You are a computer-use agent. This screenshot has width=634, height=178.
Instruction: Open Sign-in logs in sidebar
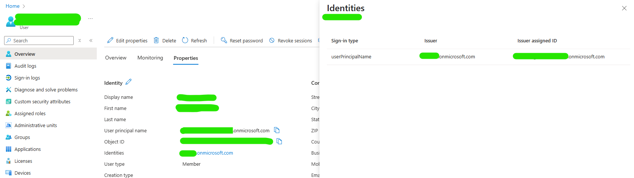point(27,78)
